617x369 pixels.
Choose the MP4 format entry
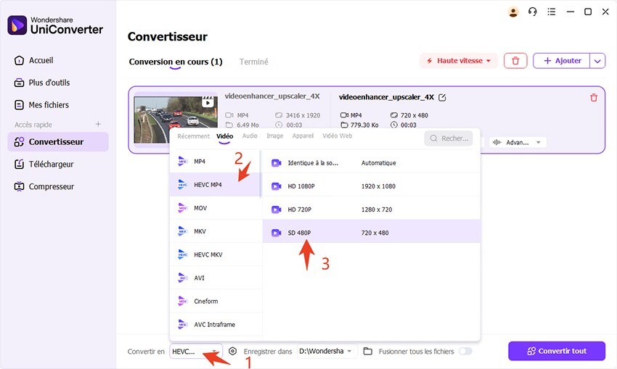pyautogui.click(x=215, y=162)
